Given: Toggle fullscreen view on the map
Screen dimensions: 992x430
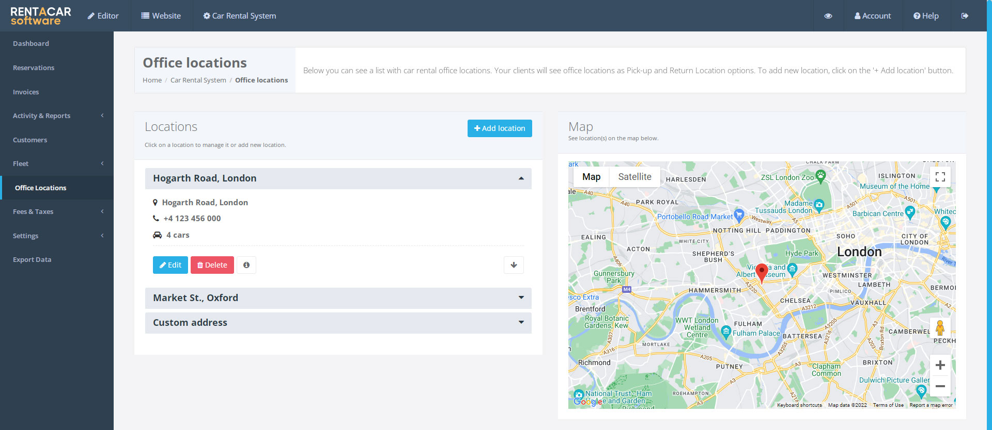Looking at the screenshot, I should coord(940,177).
